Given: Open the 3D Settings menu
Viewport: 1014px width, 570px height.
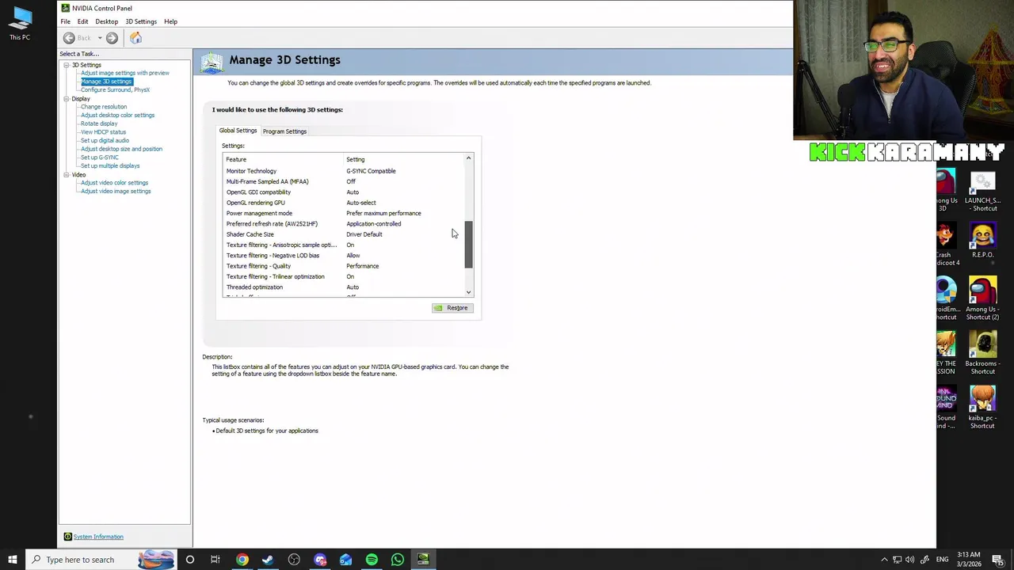Looking at the screenshot, I should click(x=141, y=21).
